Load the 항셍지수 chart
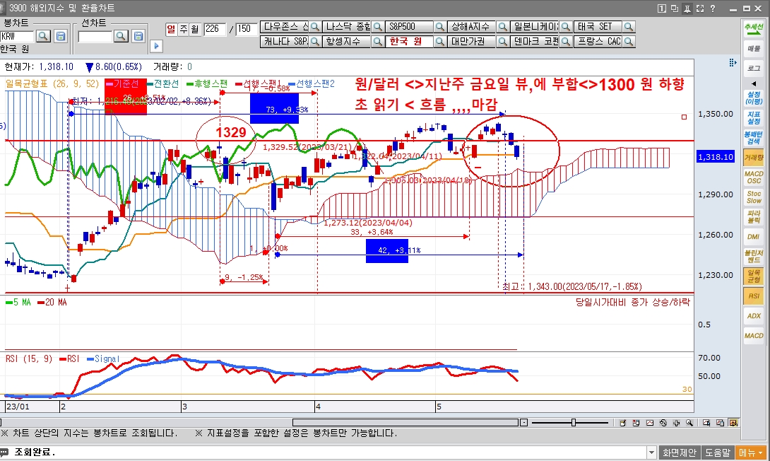This screenshot has width=770, height=461. [x=347, y=42]
